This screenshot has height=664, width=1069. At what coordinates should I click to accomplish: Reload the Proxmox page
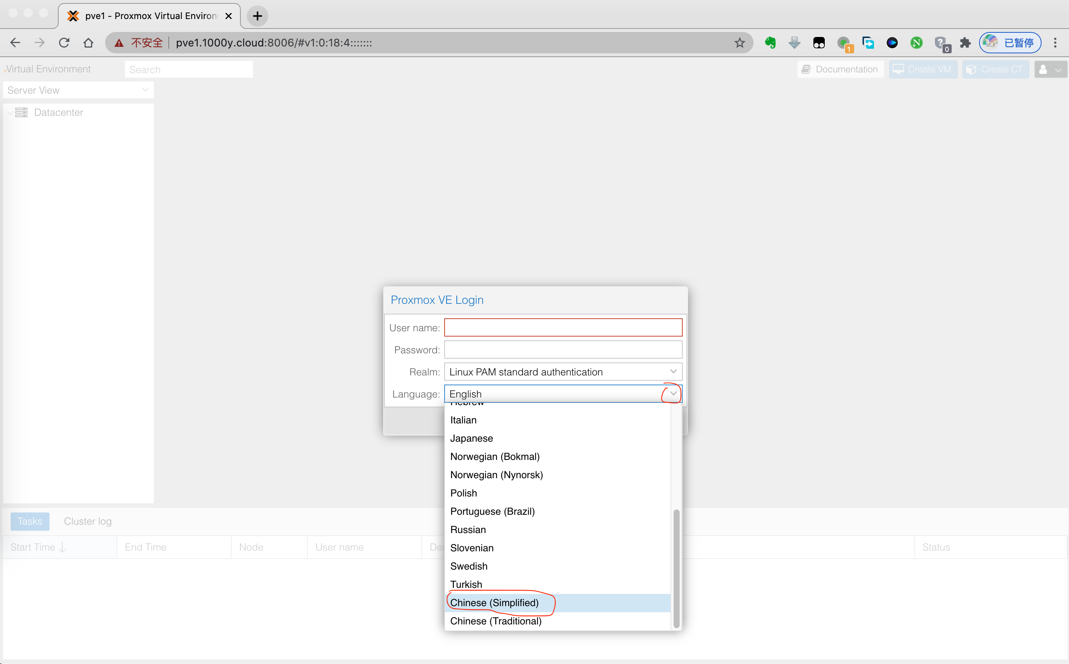pyautogui.click(x=64, y=43)
